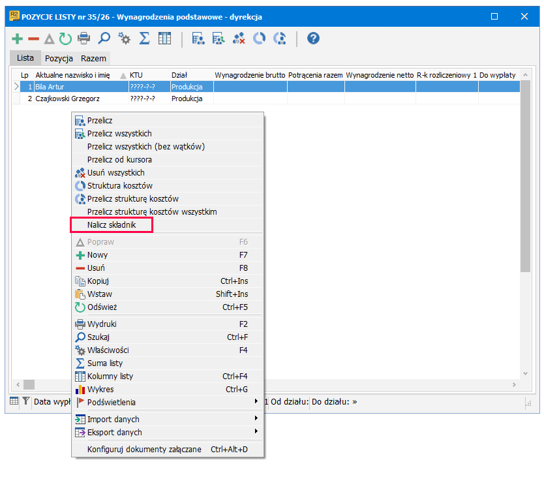The width and height of the screenshot is (544, 477).
Task: Click the gears properties toolbar icon
Action: pos(124,38)
